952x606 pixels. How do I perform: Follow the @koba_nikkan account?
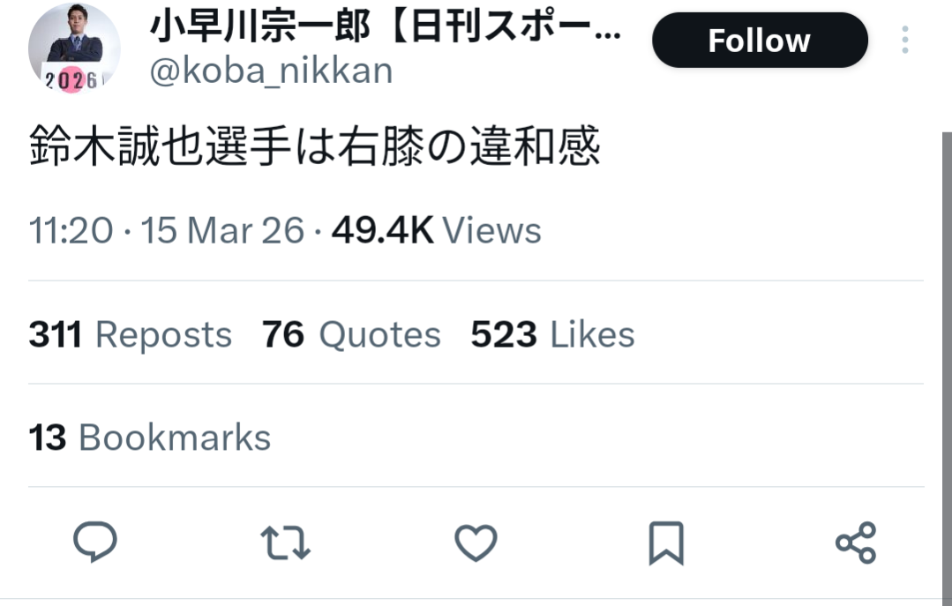pyautogui.click(x=760, y=40)
